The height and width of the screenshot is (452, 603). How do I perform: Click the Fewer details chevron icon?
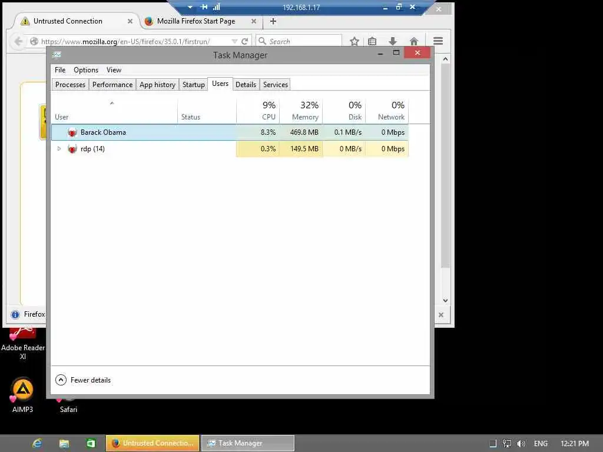(61, 380)
